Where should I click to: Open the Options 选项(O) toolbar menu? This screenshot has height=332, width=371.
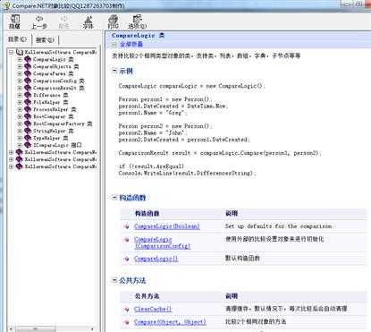[137, 22]
